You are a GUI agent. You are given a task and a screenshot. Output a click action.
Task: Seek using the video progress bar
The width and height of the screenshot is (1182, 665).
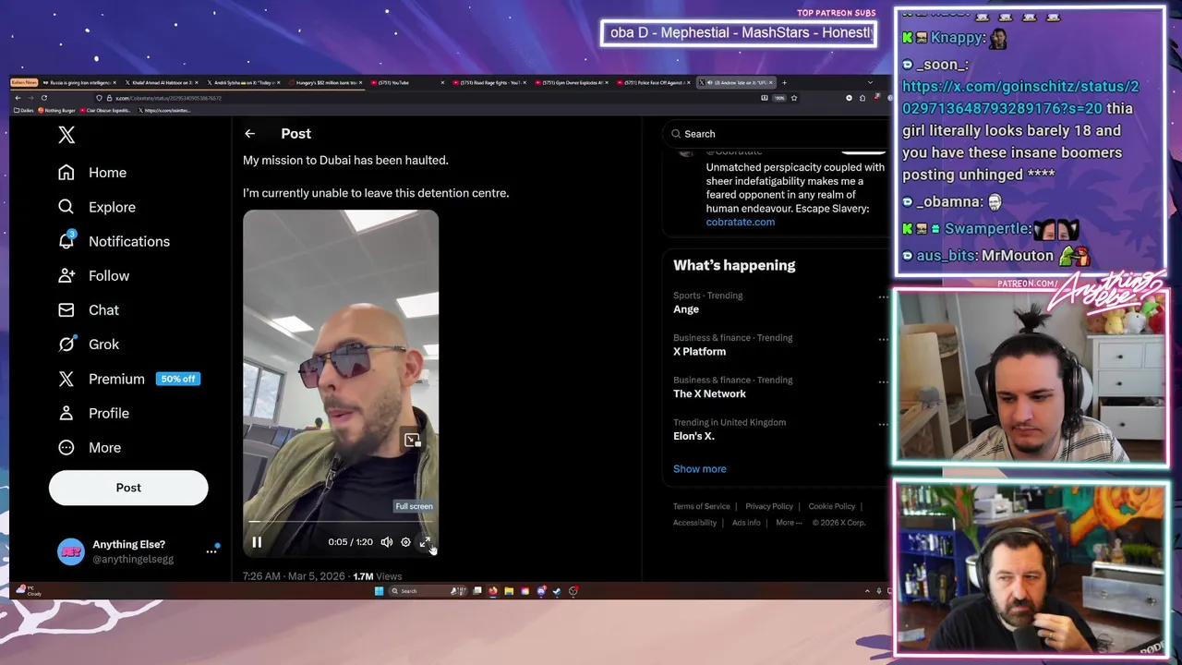coord(341,522)
